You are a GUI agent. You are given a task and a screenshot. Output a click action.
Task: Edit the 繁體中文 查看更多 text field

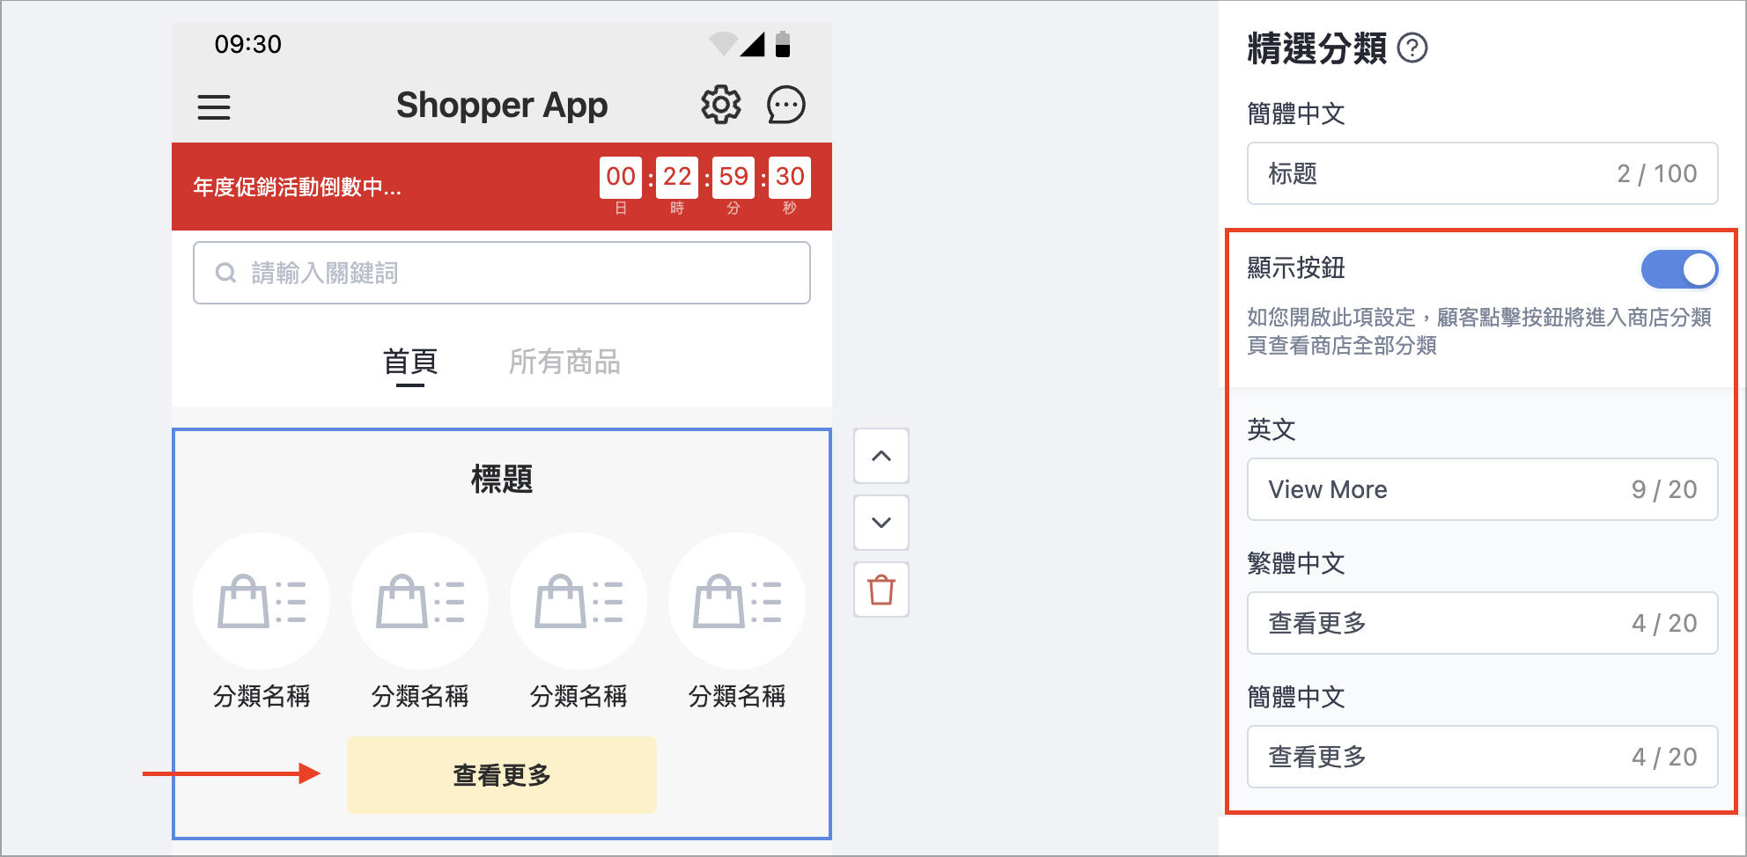1483,623
